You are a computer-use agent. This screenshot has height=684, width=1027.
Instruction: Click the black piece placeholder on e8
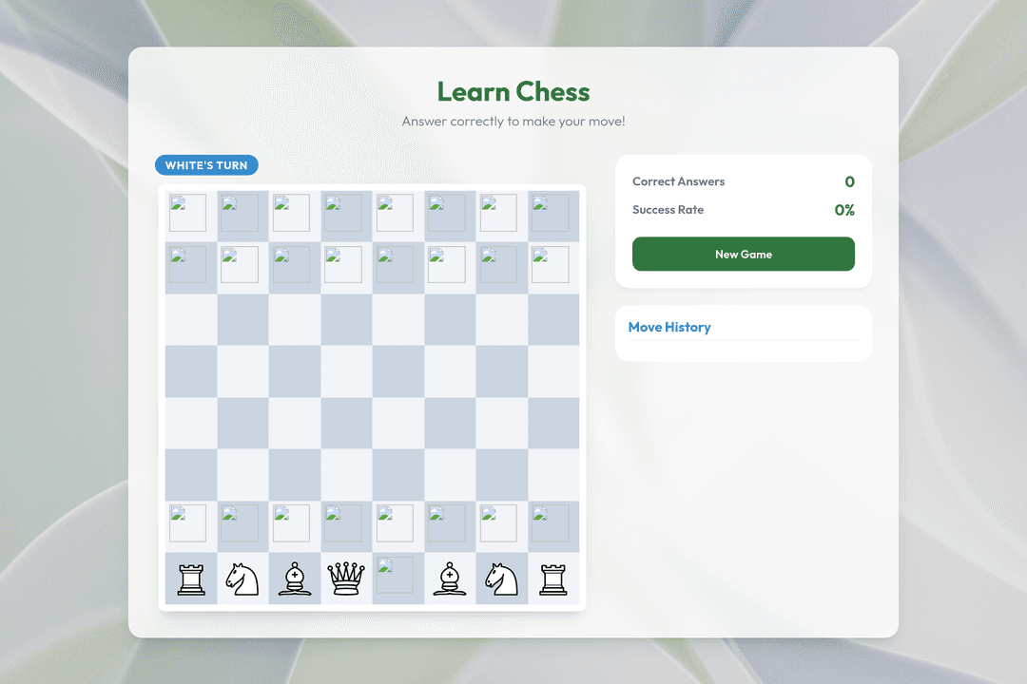395,213
